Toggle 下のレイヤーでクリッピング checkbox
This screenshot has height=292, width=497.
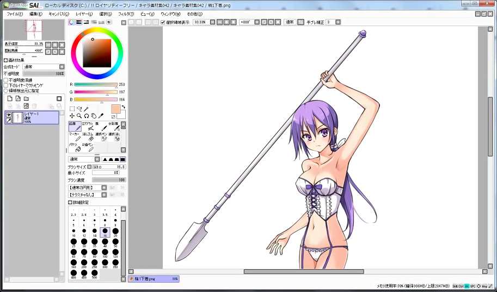click(6, 85)
